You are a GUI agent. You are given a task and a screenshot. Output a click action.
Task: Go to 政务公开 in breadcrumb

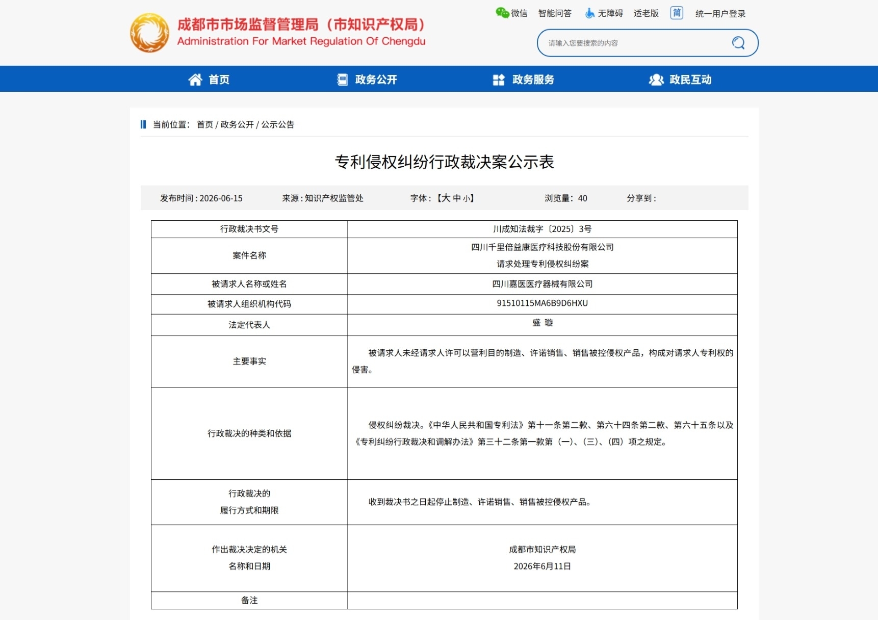pyautogui.click(x=237, y=124)
